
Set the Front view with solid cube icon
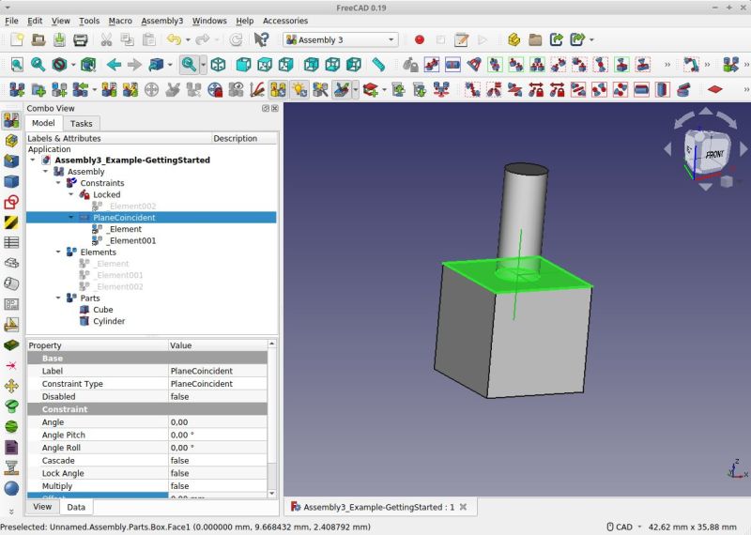243,64
